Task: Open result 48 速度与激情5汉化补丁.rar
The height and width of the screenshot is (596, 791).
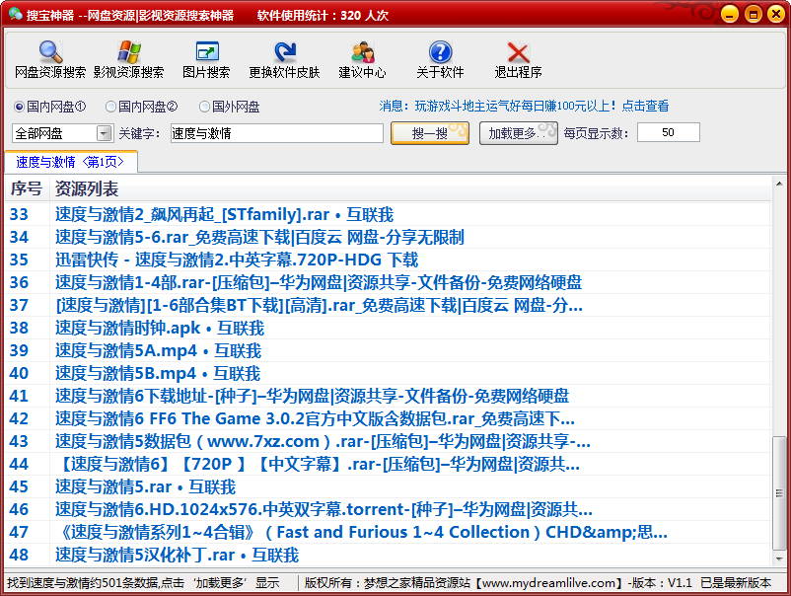Action: point(177,556)
